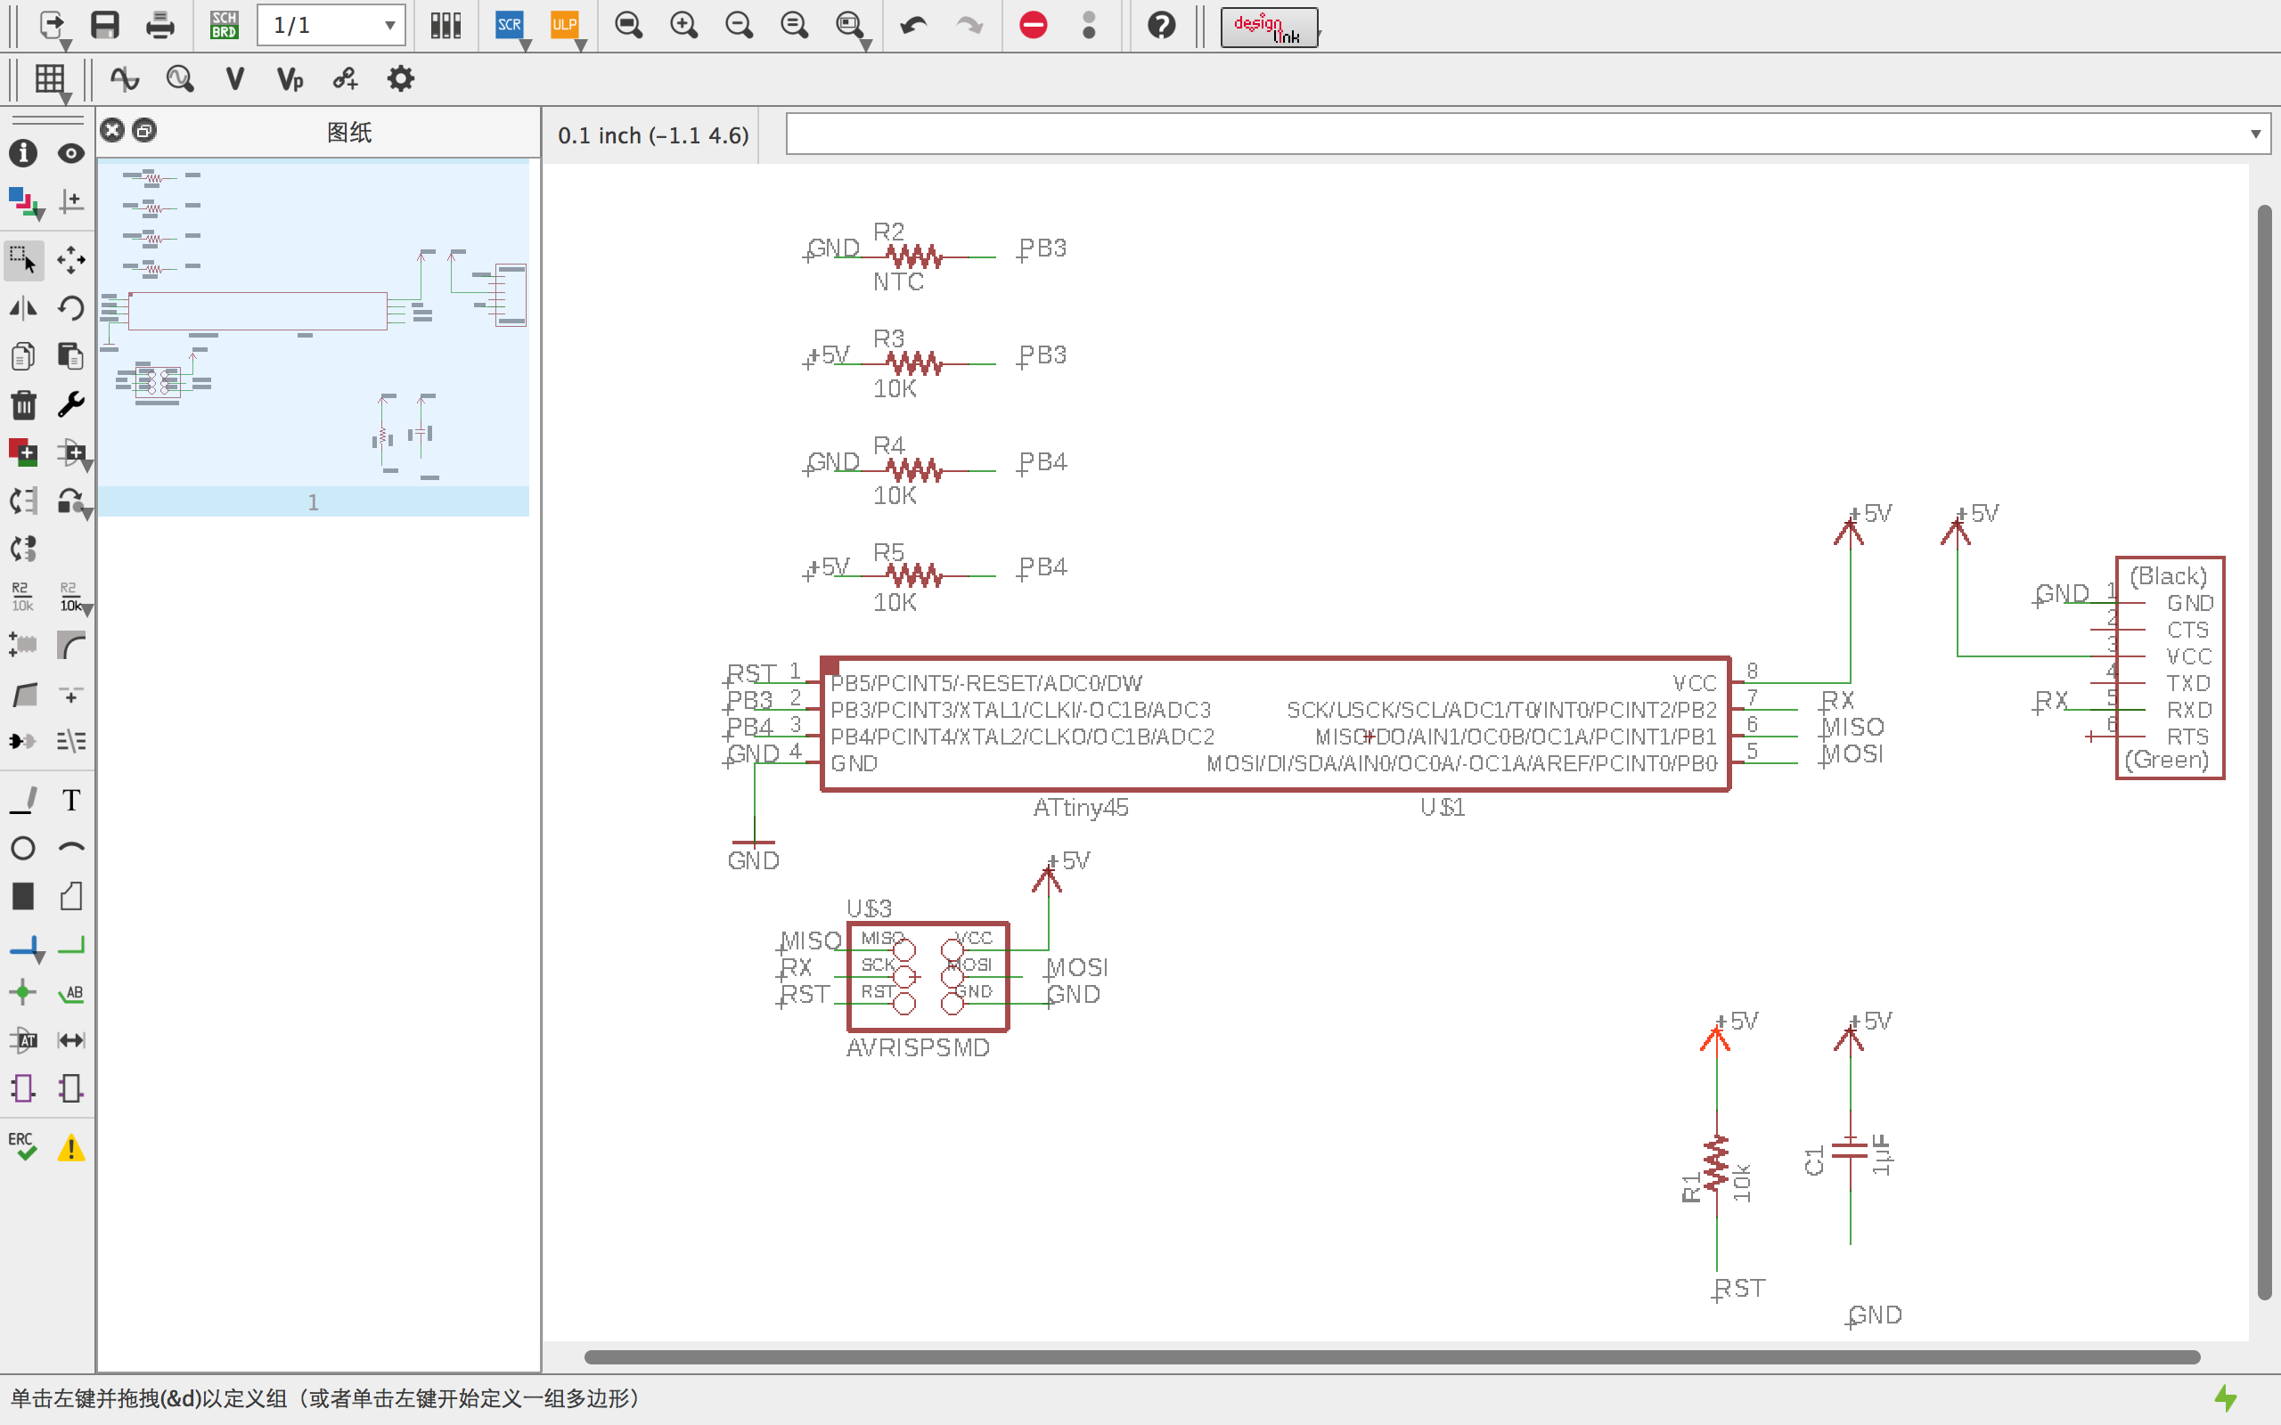This screenshot has width=2281, height=1425.
Task: Select sheet 1 thumbnail preview
Action: click(x=313, y=337)
